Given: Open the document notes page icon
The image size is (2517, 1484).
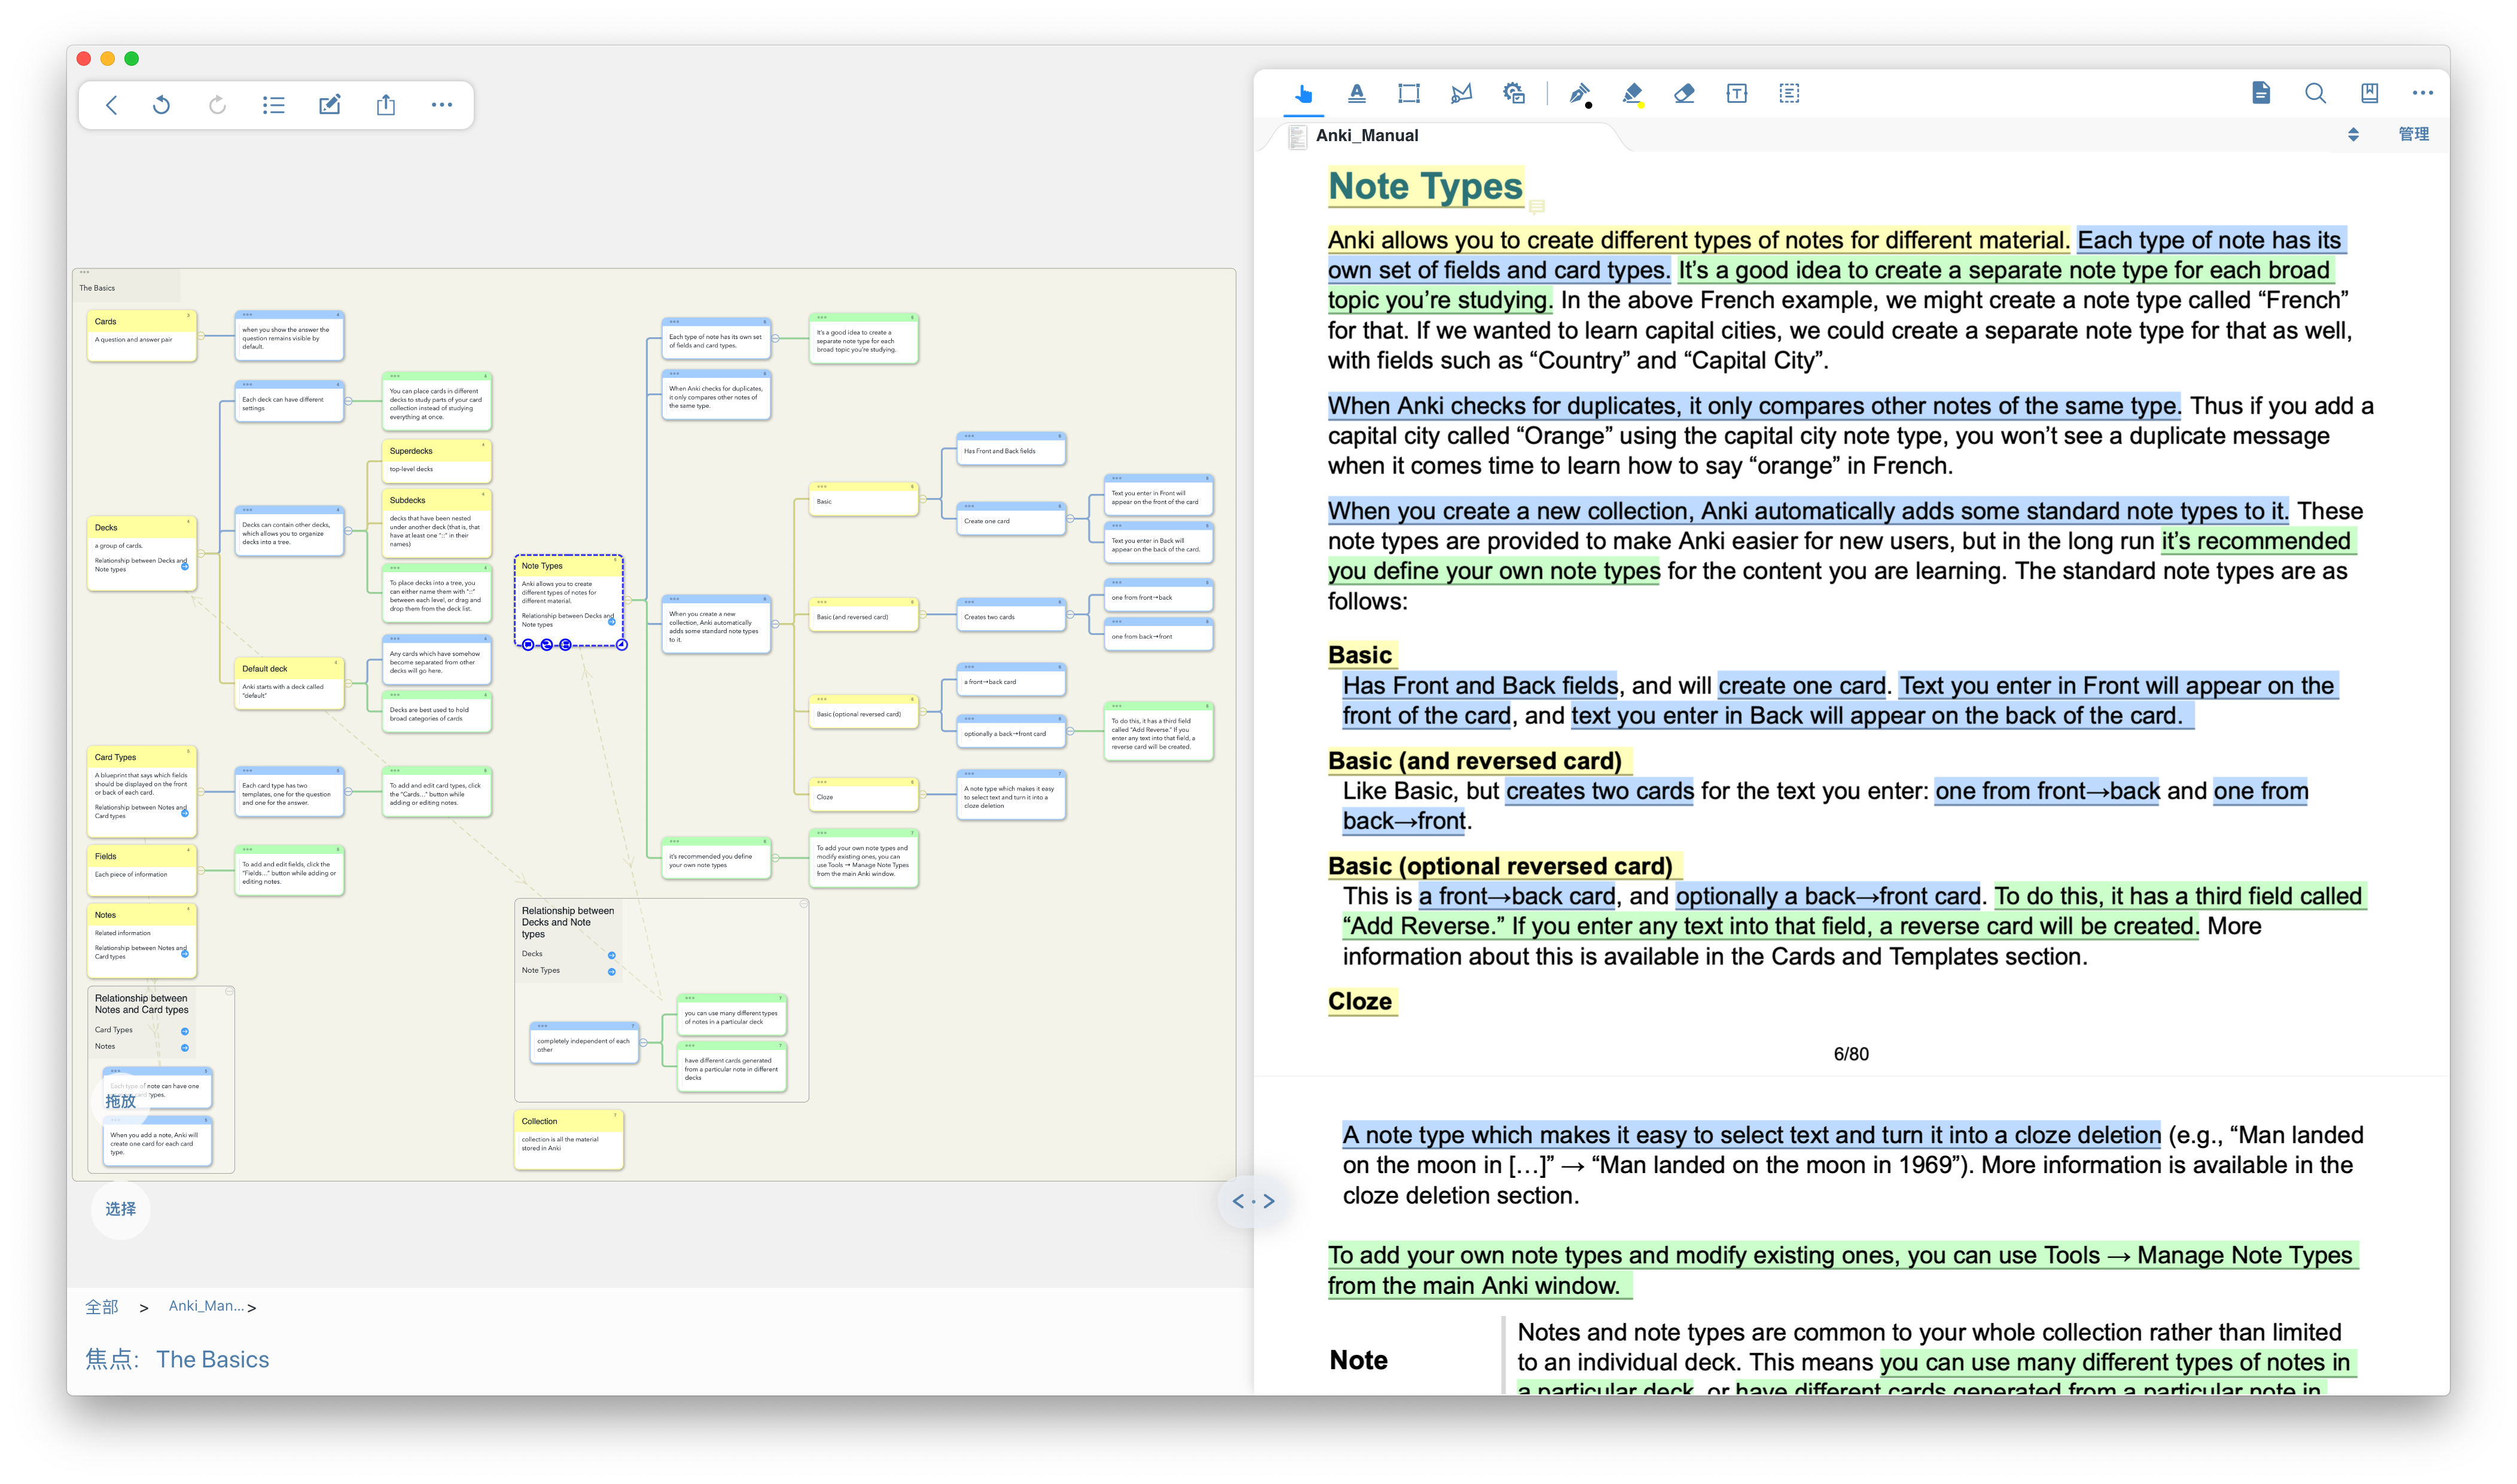Looking at the screenshot, I should click(x=2261, y=93).
